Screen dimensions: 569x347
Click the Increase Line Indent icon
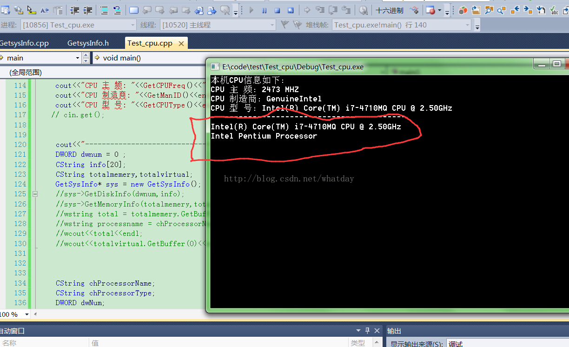pos(88,10)
